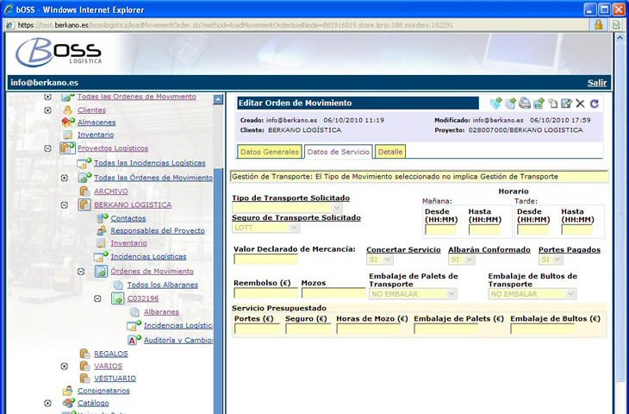Click the Reembolso (€) input field
629x414 pixels.
pos(265,293)
